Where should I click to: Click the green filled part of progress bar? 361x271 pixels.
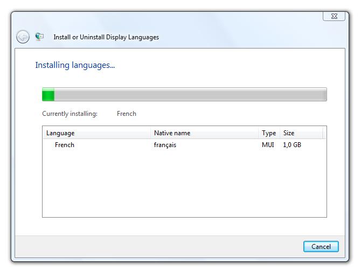[x=48, y=95]
